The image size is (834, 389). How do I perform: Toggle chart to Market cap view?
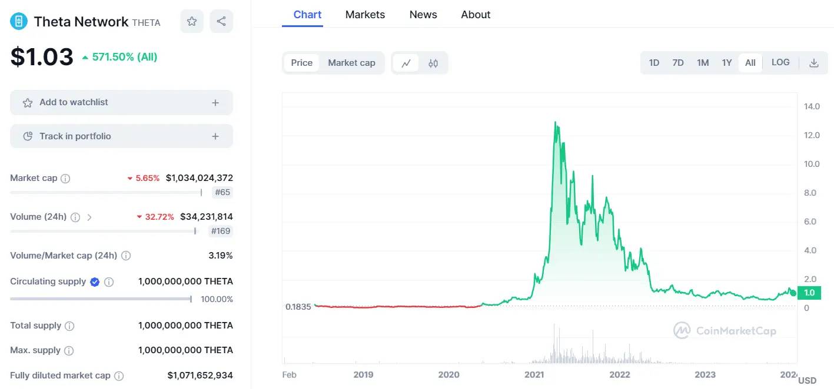click(351, 63)
